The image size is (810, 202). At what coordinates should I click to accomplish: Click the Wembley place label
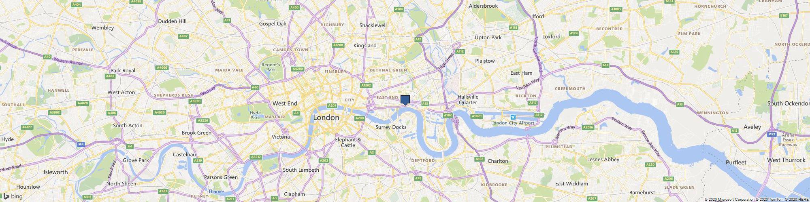pos(102,28)
